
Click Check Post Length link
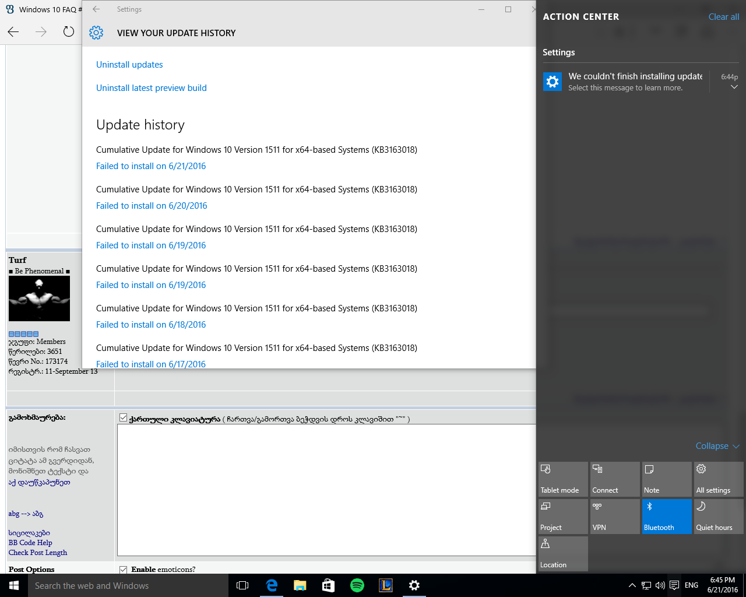[38, 553]
